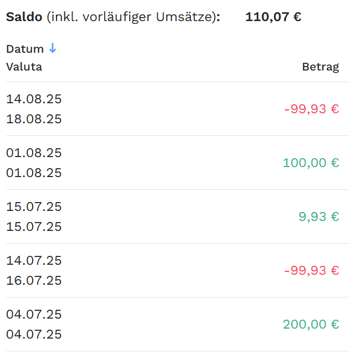Screen dimensions: 349x363
Task: Click the Saldo balance value 110,07 €
Action: (273, 17)
